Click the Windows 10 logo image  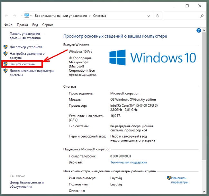pos(153,58)
